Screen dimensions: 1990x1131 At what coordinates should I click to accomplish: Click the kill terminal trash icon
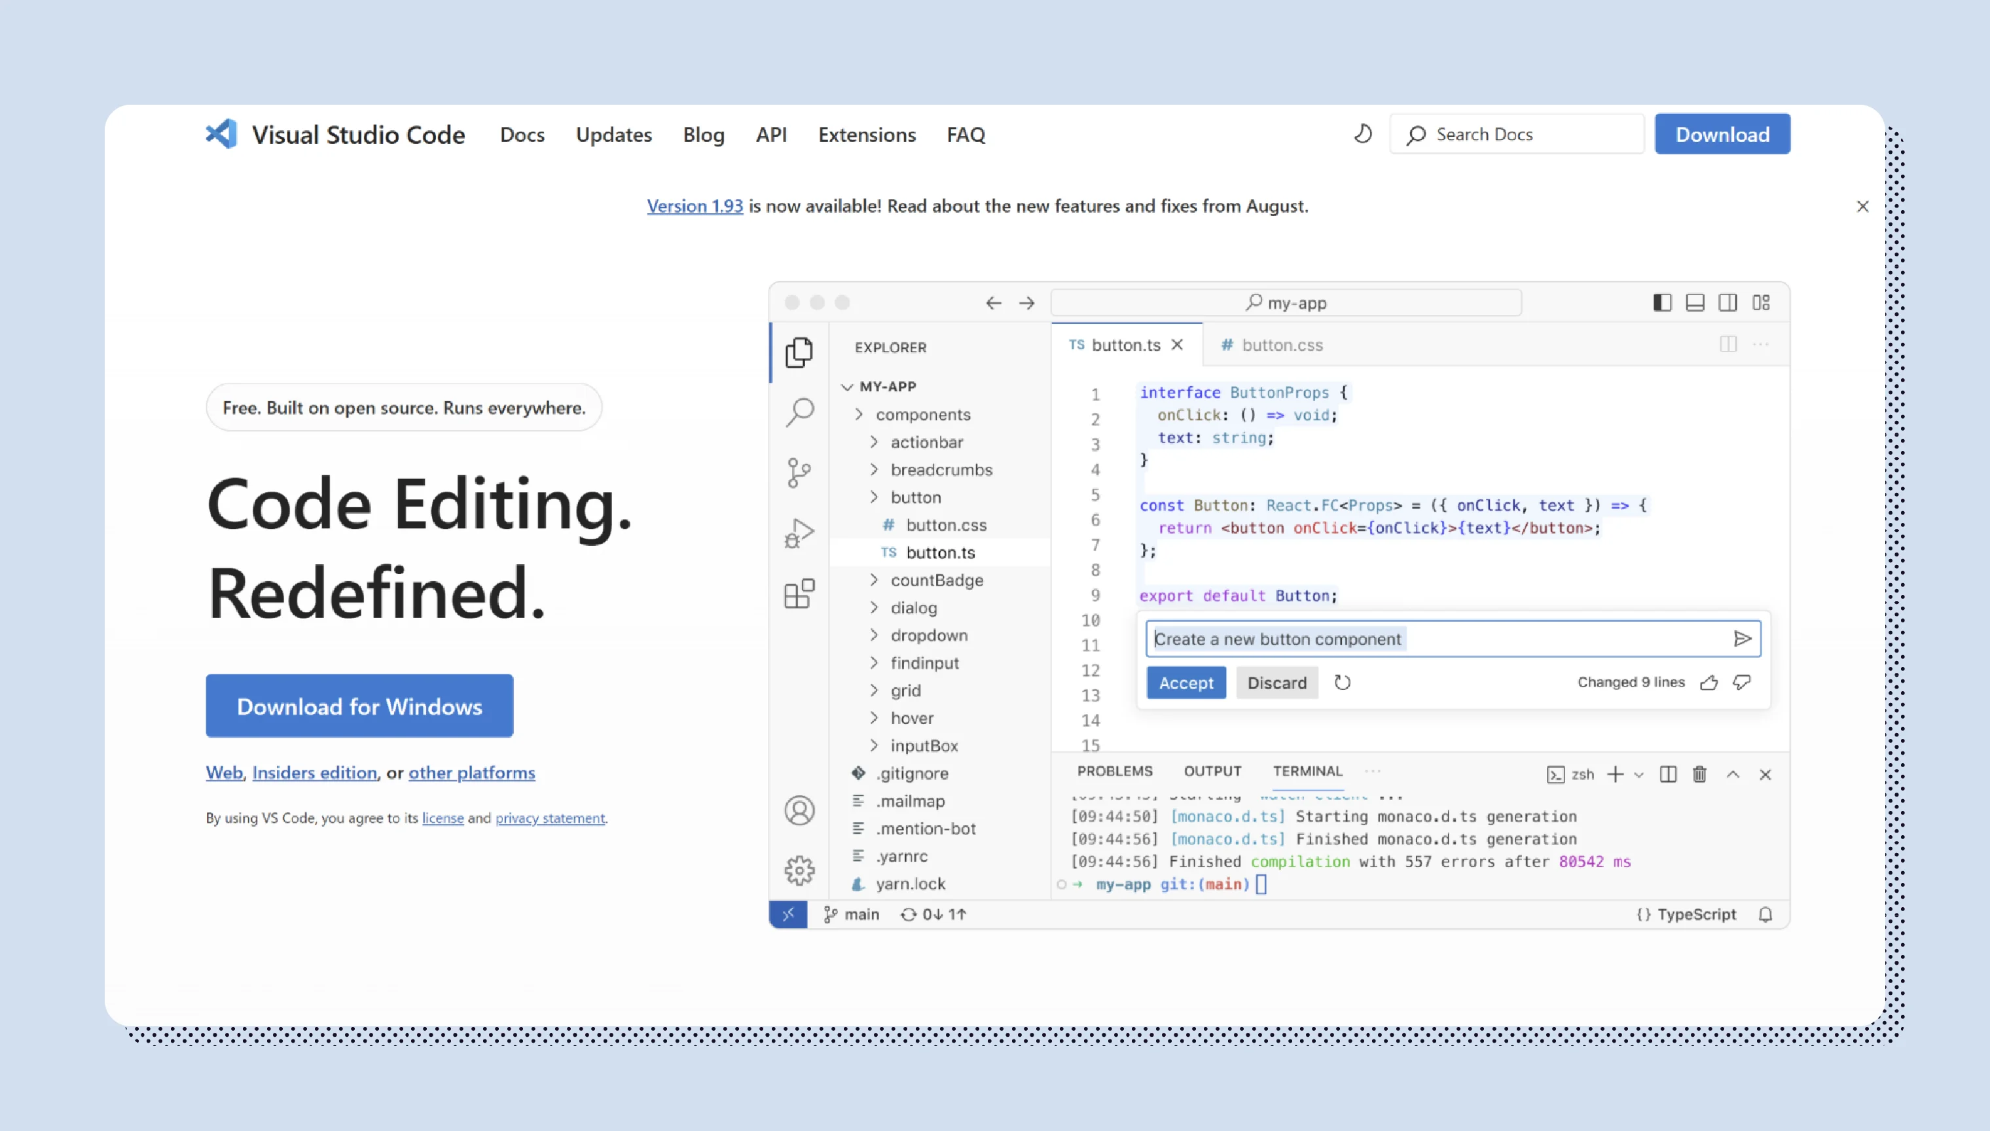click(x=1699, y=774)
